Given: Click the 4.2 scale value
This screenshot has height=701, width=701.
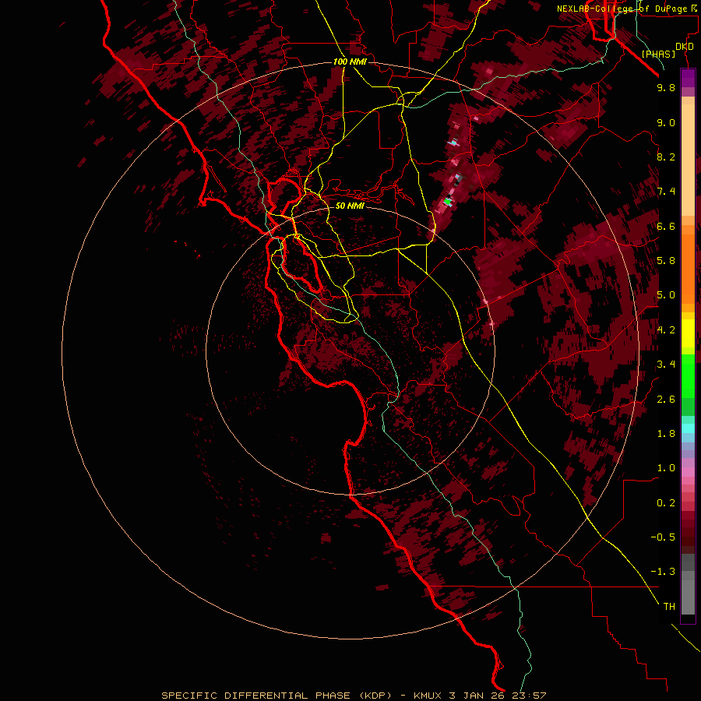Looking at the screenshot, I should (x=666, y=330).
